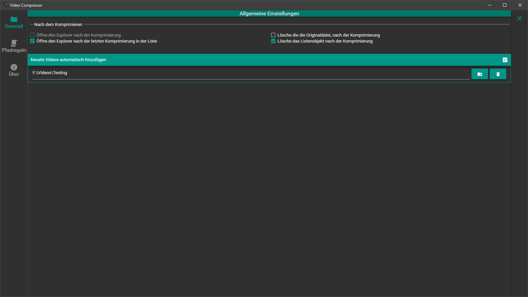Viewport: 528px width, 297px height.
Task: Open the Über info tab
Action: (14, 71)
